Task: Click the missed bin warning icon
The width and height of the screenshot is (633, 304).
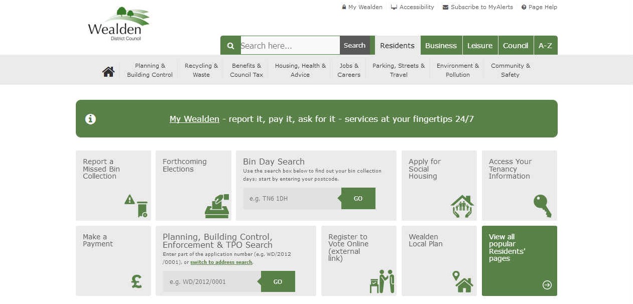Action: 136,206
